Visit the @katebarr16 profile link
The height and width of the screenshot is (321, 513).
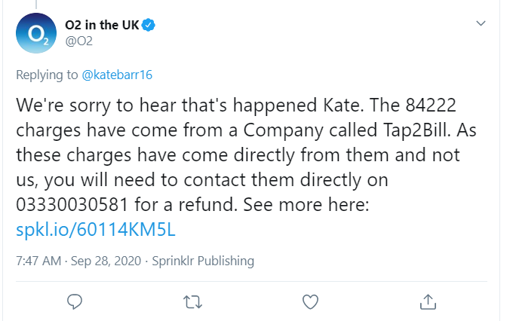[118, 75]
